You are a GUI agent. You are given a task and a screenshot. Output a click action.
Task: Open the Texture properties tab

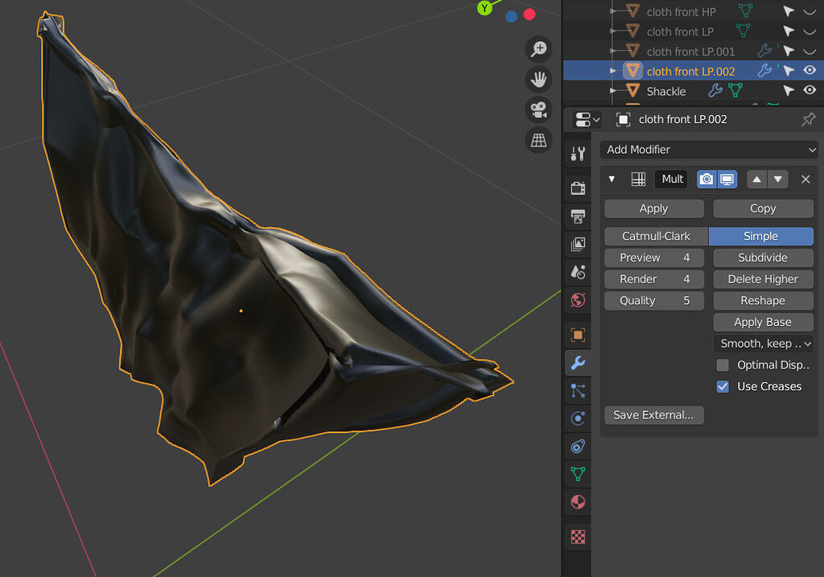(578, 536)
